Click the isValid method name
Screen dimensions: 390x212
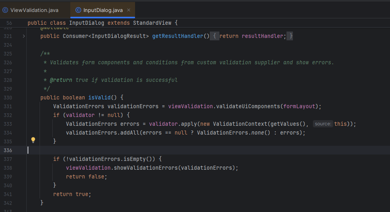click(x=99, y=97)
